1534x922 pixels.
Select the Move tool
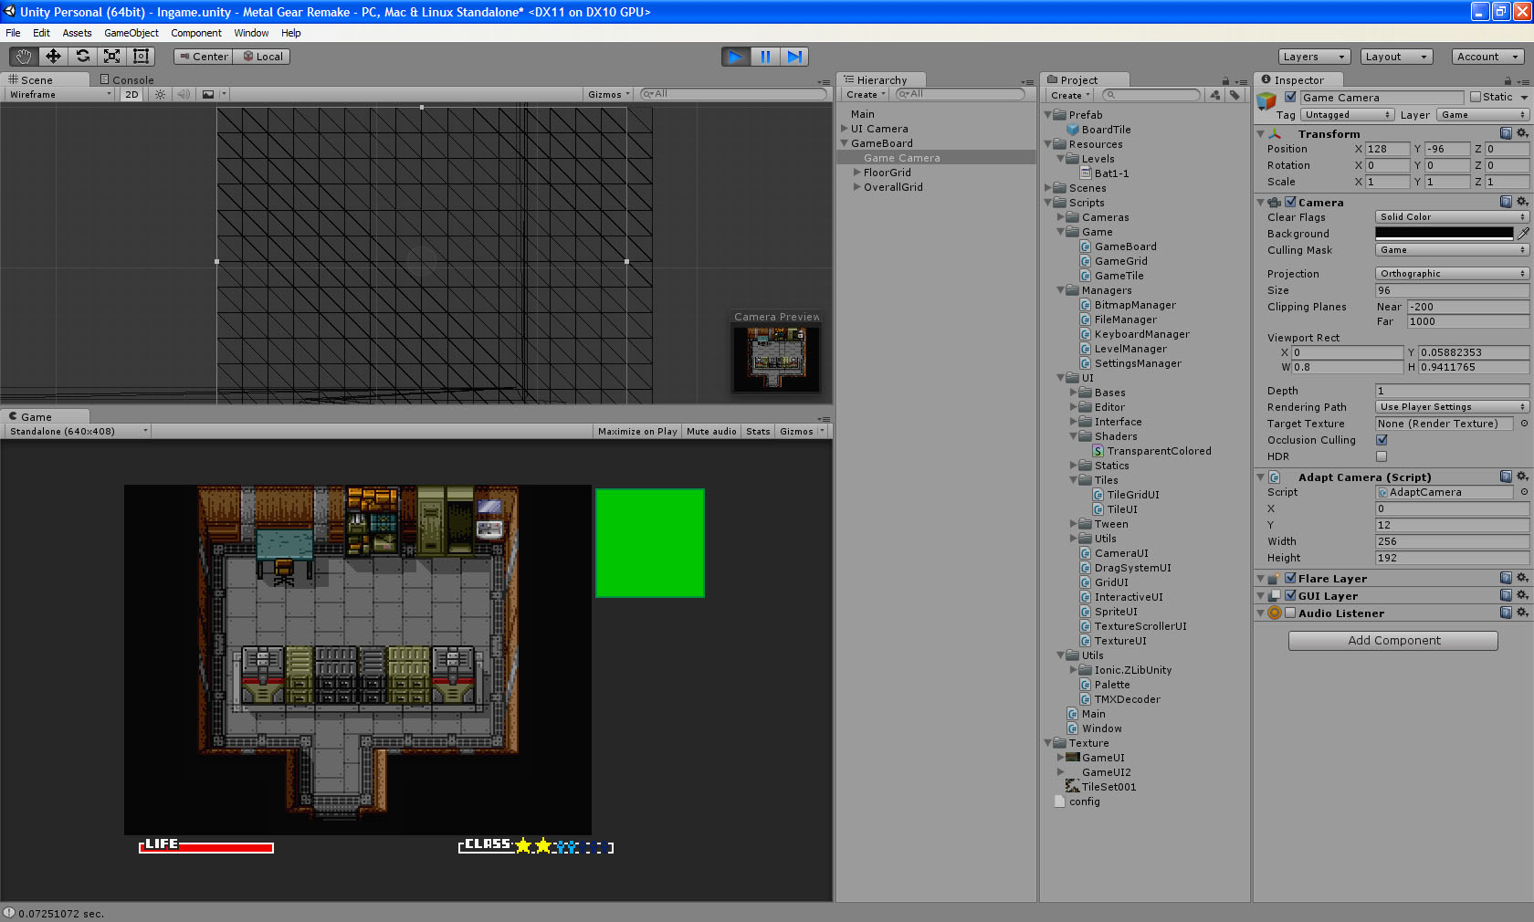[53, 57]
